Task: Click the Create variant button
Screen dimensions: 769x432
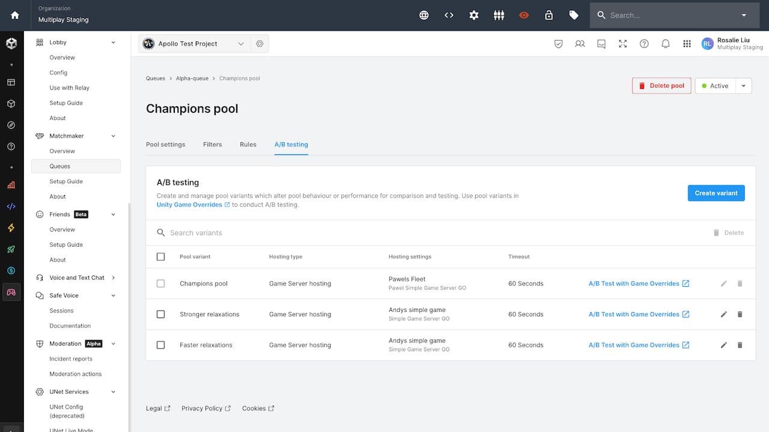Action: point(716,193)
